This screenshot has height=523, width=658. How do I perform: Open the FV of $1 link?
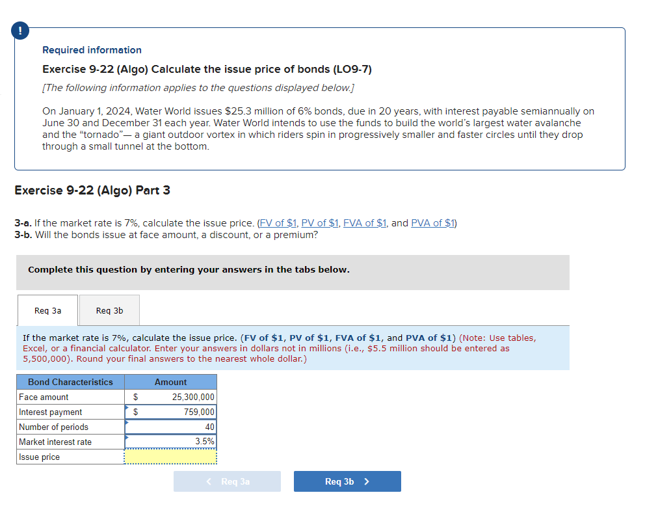(278, 222)
